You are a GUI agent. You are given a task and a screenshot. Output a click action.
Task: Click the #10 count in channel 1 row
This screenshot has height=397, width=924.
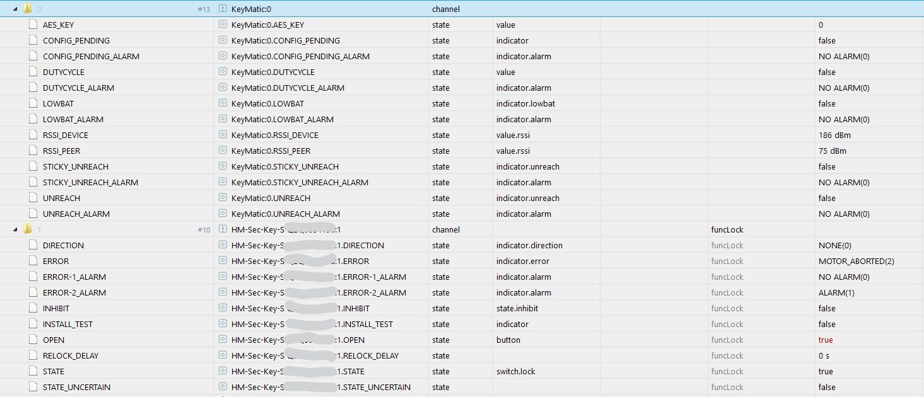click(x=204, y=229)
